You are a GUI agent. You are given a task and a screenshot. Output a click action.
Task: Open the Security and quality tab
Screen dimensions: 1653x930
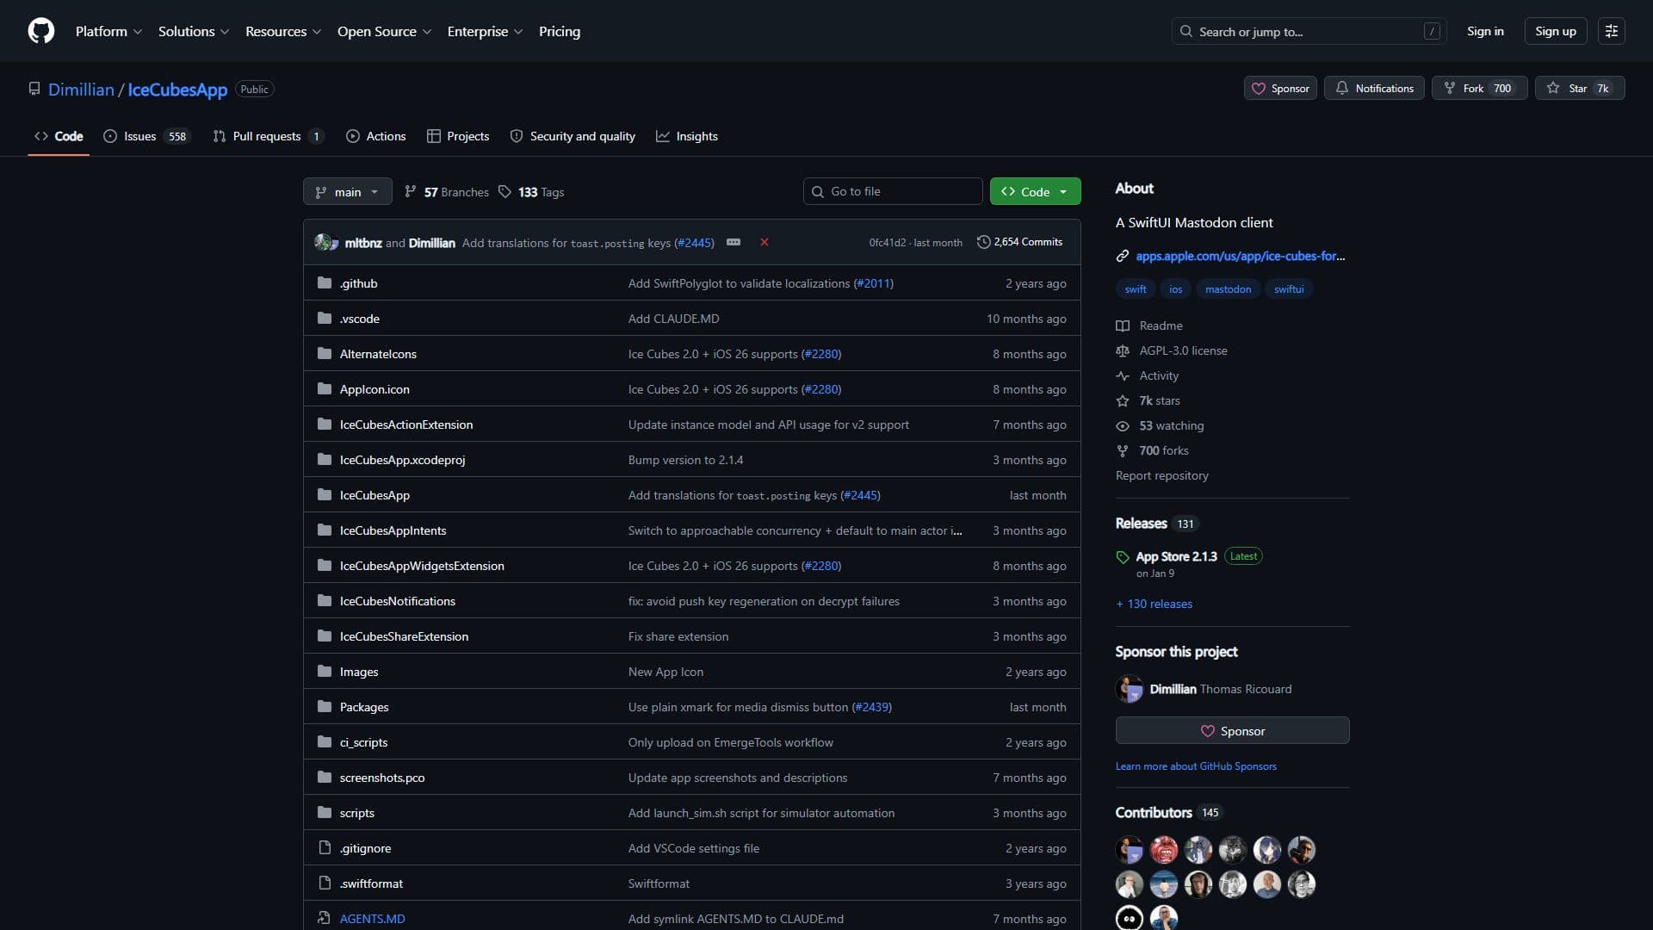[x=573, y=136]
